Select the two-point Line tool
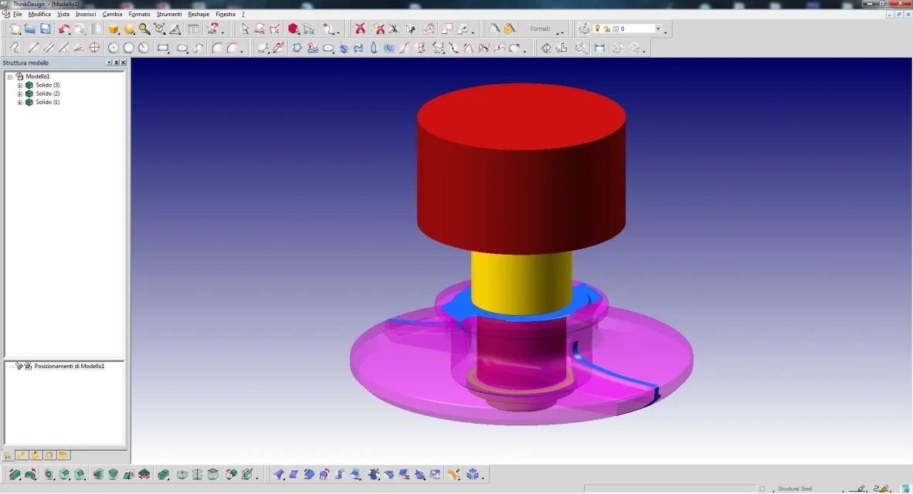Screen dimensions: 913x494 (x=33, y=48)
